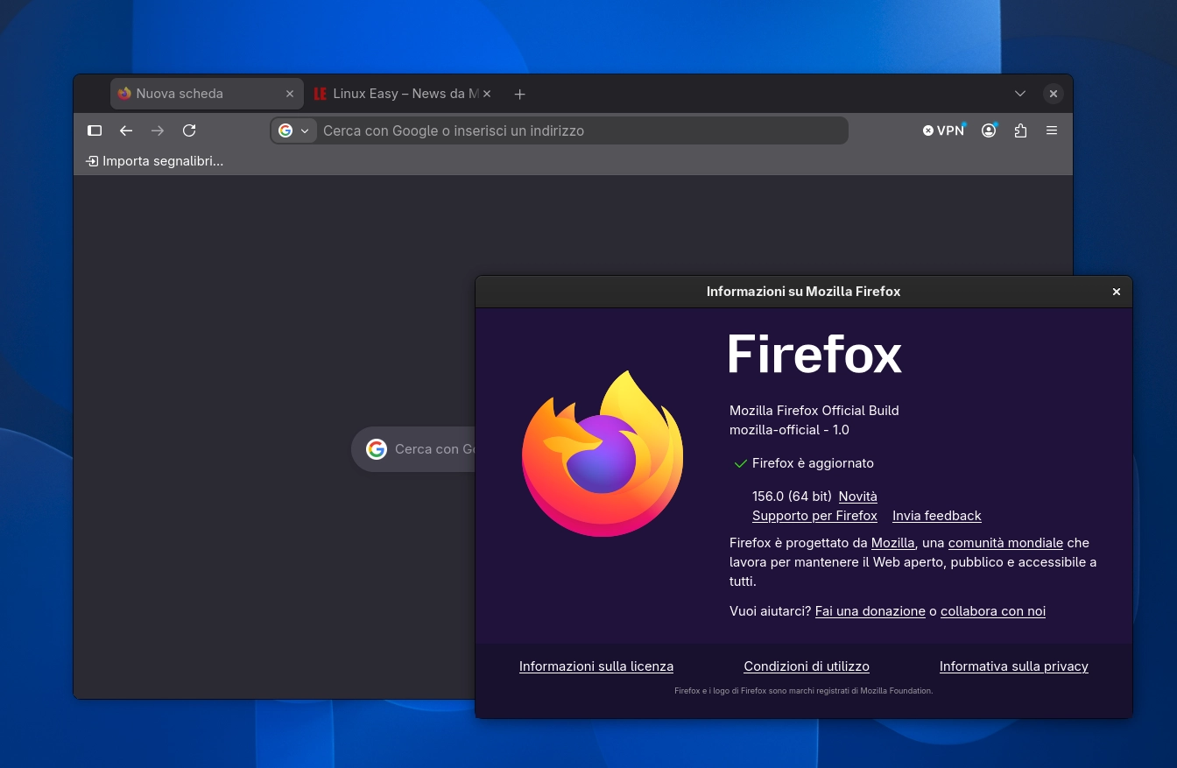Click Importa segnalibri in bookmarks bar
The height and width of the screenshot is (768, 1177).
(154, 161)
